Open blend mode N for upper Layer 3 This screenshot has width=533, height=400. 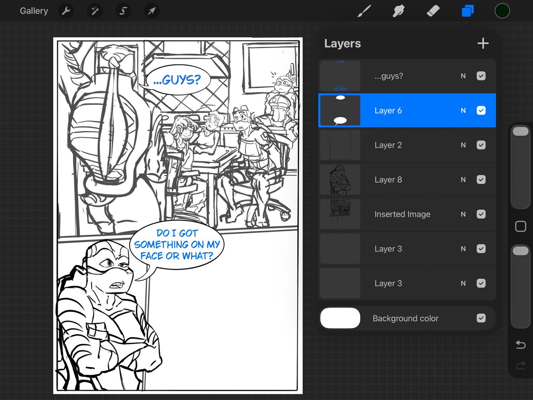[463, 249]
